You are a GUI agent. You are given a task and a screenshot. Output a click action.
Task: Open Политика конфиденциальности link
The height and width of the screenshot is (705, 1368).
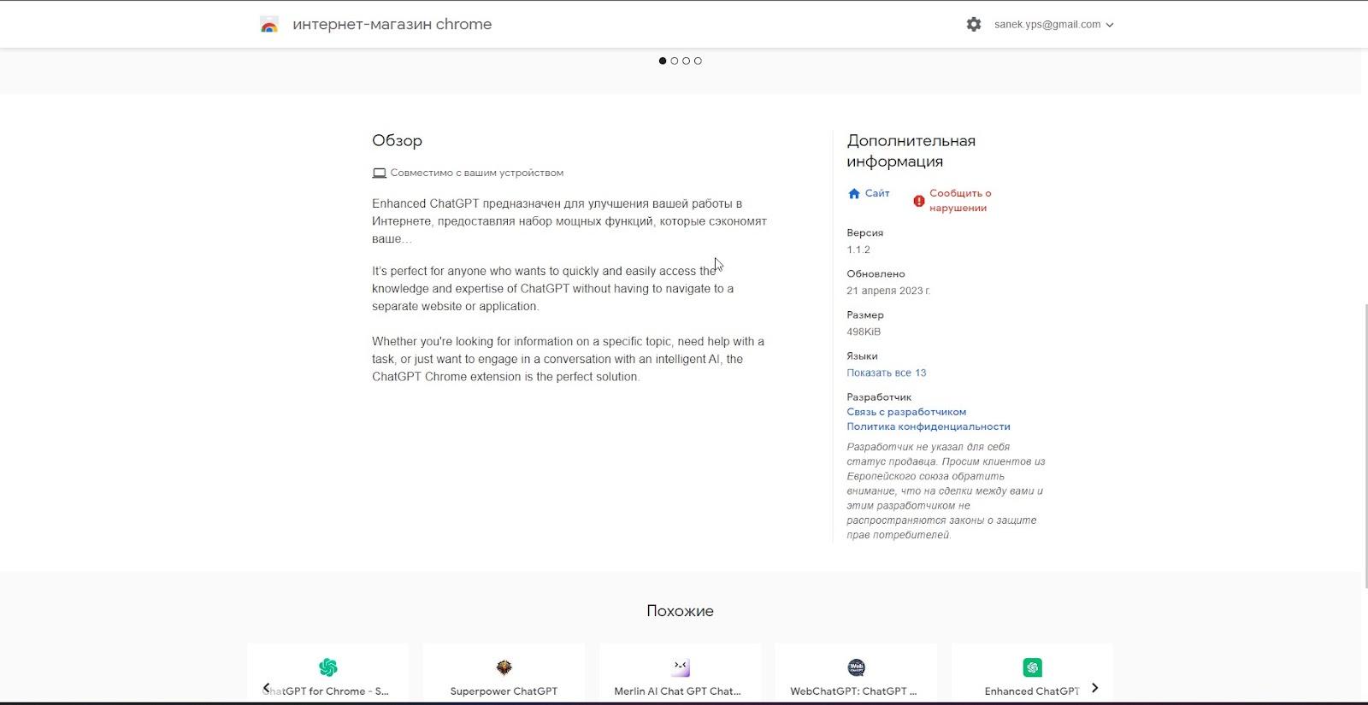(x=929, y=426)
